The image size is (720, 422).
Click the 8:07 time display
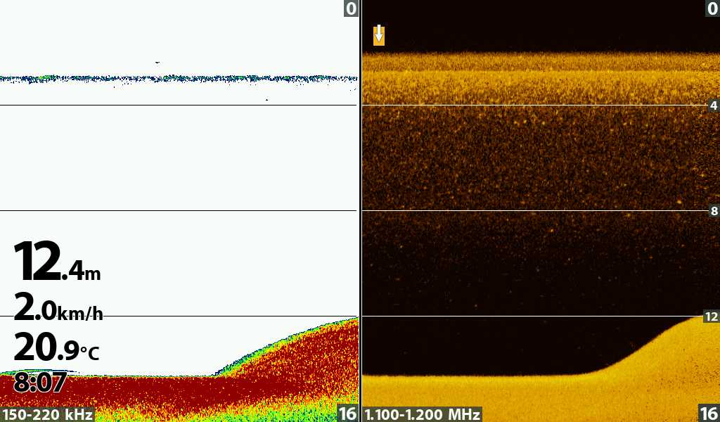[x=39, y=383]
